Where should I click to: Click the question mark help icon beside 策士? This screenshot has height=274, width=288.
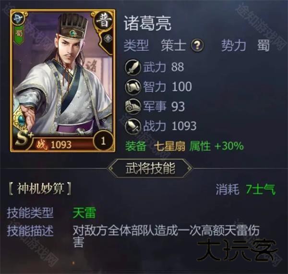197,45
